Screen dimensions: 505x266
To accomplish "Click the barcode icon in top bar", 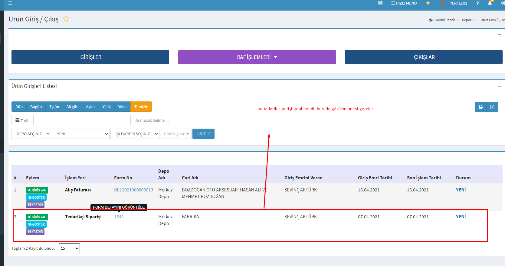I will point(380,3).
